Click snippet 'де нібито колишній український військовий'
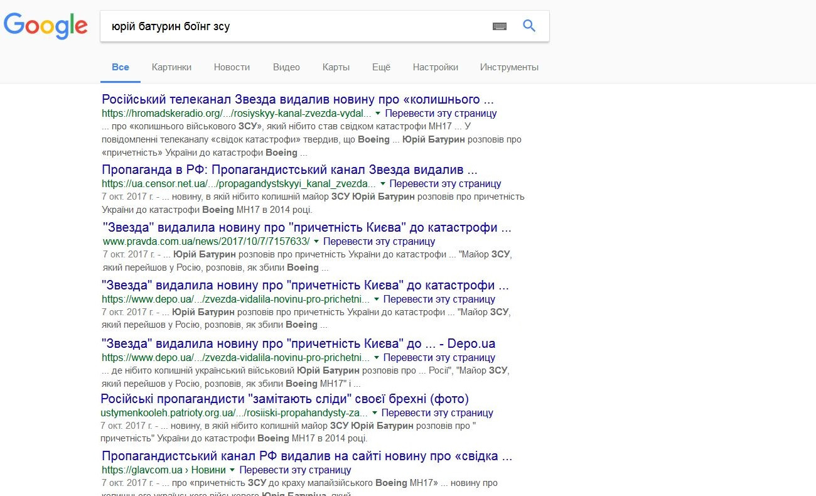Screen dimensions: 816x496 tap(305, 377)
